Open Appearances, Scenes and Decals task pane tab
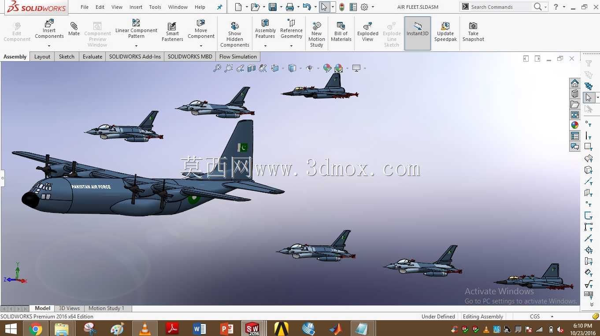 575,125
